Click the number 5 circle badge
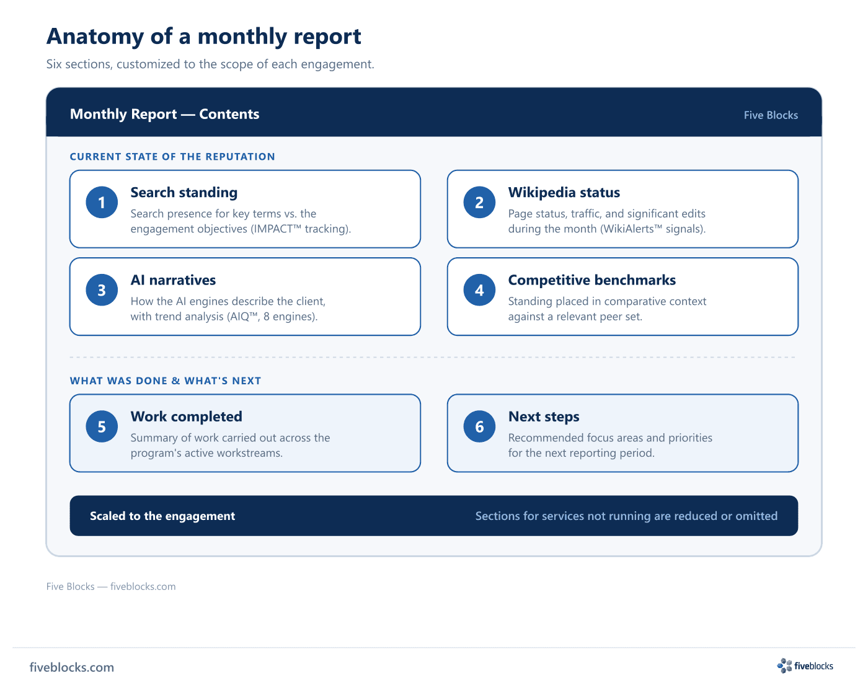 [x=102, y=426]
